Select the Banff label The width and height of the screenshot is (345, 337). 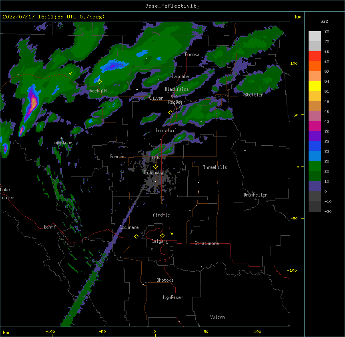click(x=50, y=227)
